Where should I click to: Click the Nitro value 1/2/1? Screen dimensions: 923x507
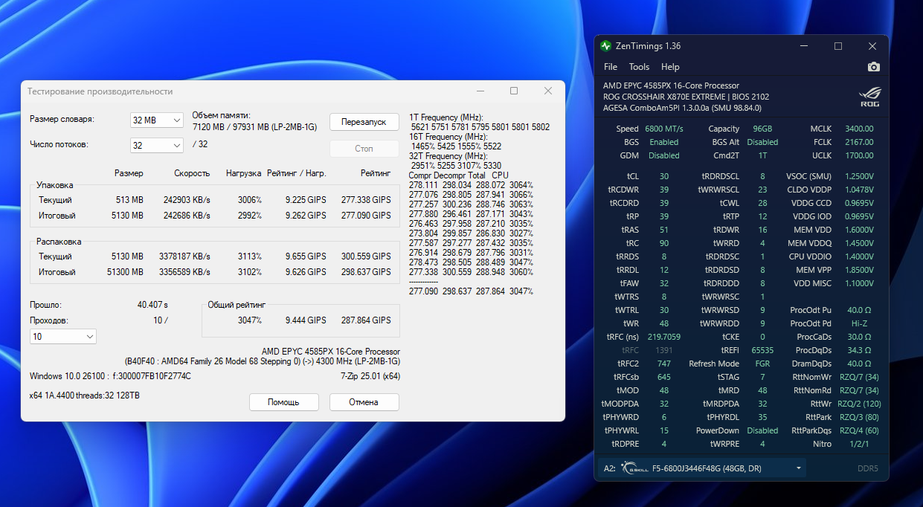[x=859, y=444]
